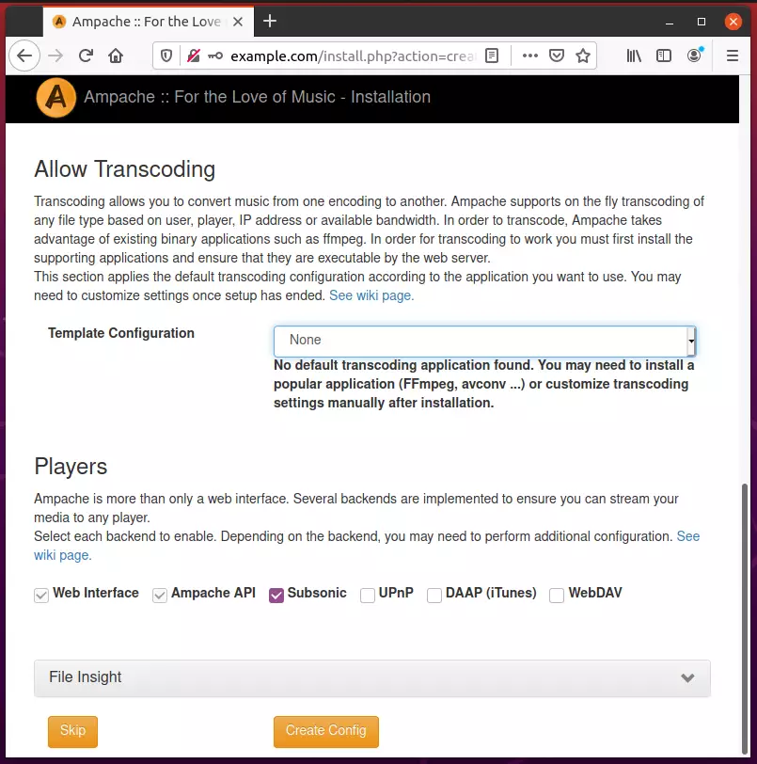Reload the current page
The height and width of the screenshot is (764, 757).
tap(86, 56)
